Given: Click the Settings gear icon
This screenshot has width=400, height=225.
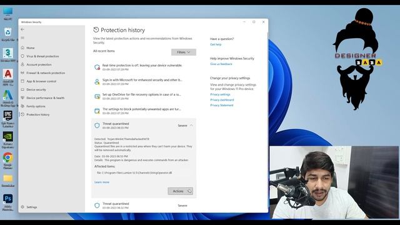Looking at the screenshot, I should tap(22, 207).
